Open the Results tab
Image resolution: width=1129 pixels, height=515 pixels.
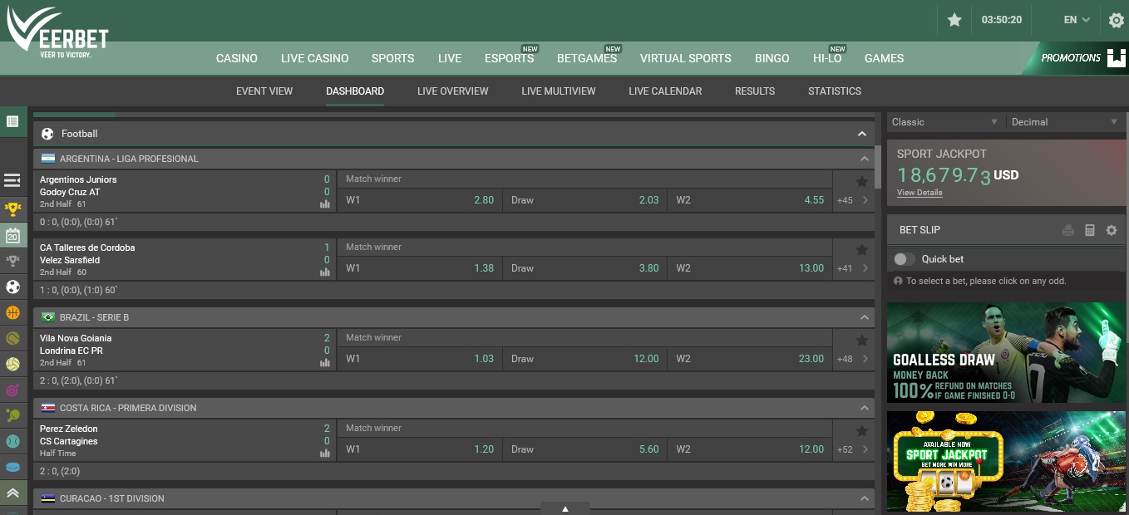click(755, 91)
